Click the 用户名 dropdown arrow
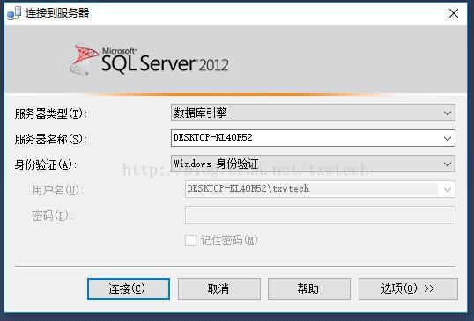This screenshot has height=321, width=474. click(x=448, y=189)
